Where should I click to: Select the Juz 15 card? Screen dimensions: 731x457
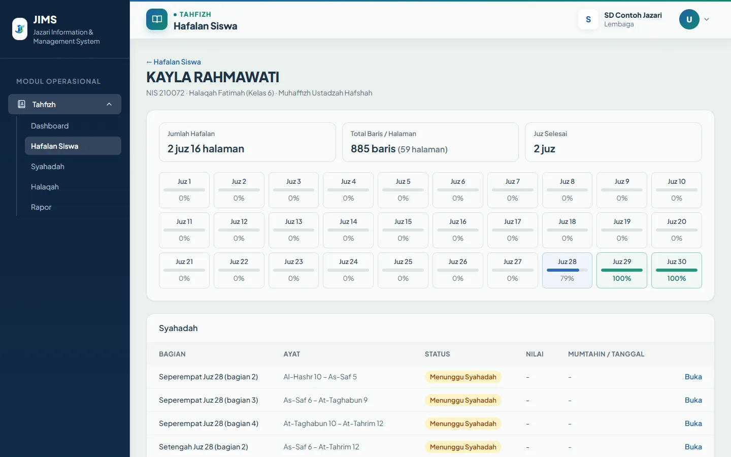click(403, 230)
